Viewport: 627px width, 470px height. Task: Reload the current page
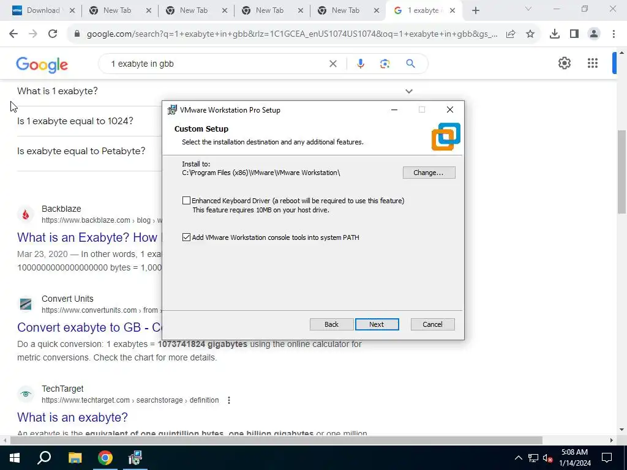(53, 34)
